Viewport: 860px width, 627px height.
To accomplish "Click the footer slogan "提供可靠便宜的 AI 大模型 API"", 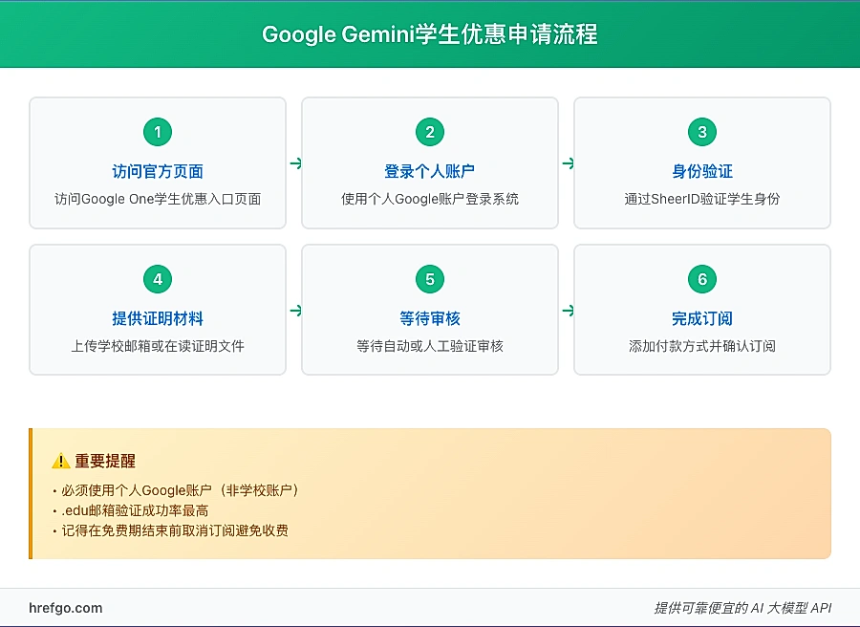I will (x=742, y=608).
